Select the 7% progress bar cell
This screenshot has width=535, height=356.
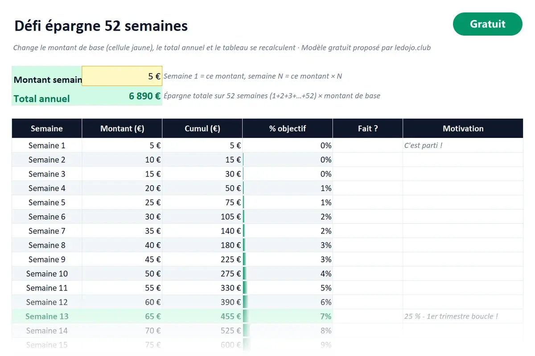tap(288, 316)
